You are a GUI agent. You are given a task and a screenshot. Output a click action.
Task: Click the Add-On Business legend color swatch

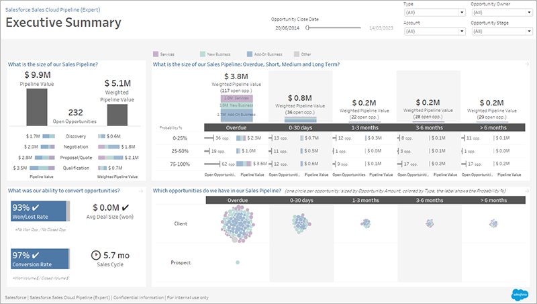(x=250, y=54)
